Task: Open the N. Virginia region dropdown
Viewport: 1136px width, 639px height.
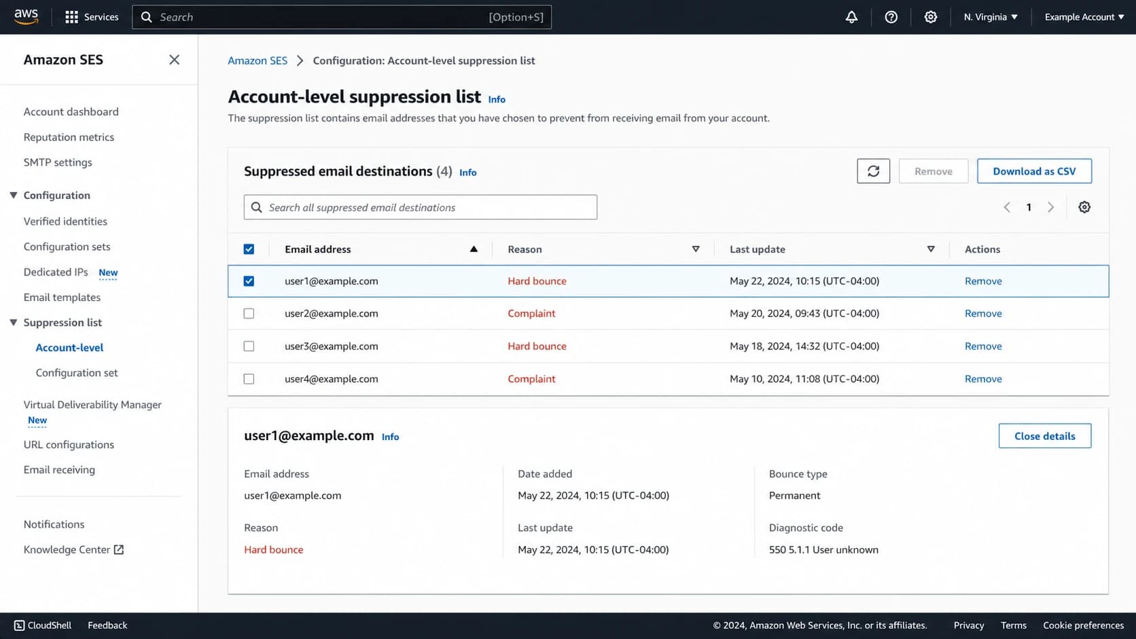Action: 990,17
